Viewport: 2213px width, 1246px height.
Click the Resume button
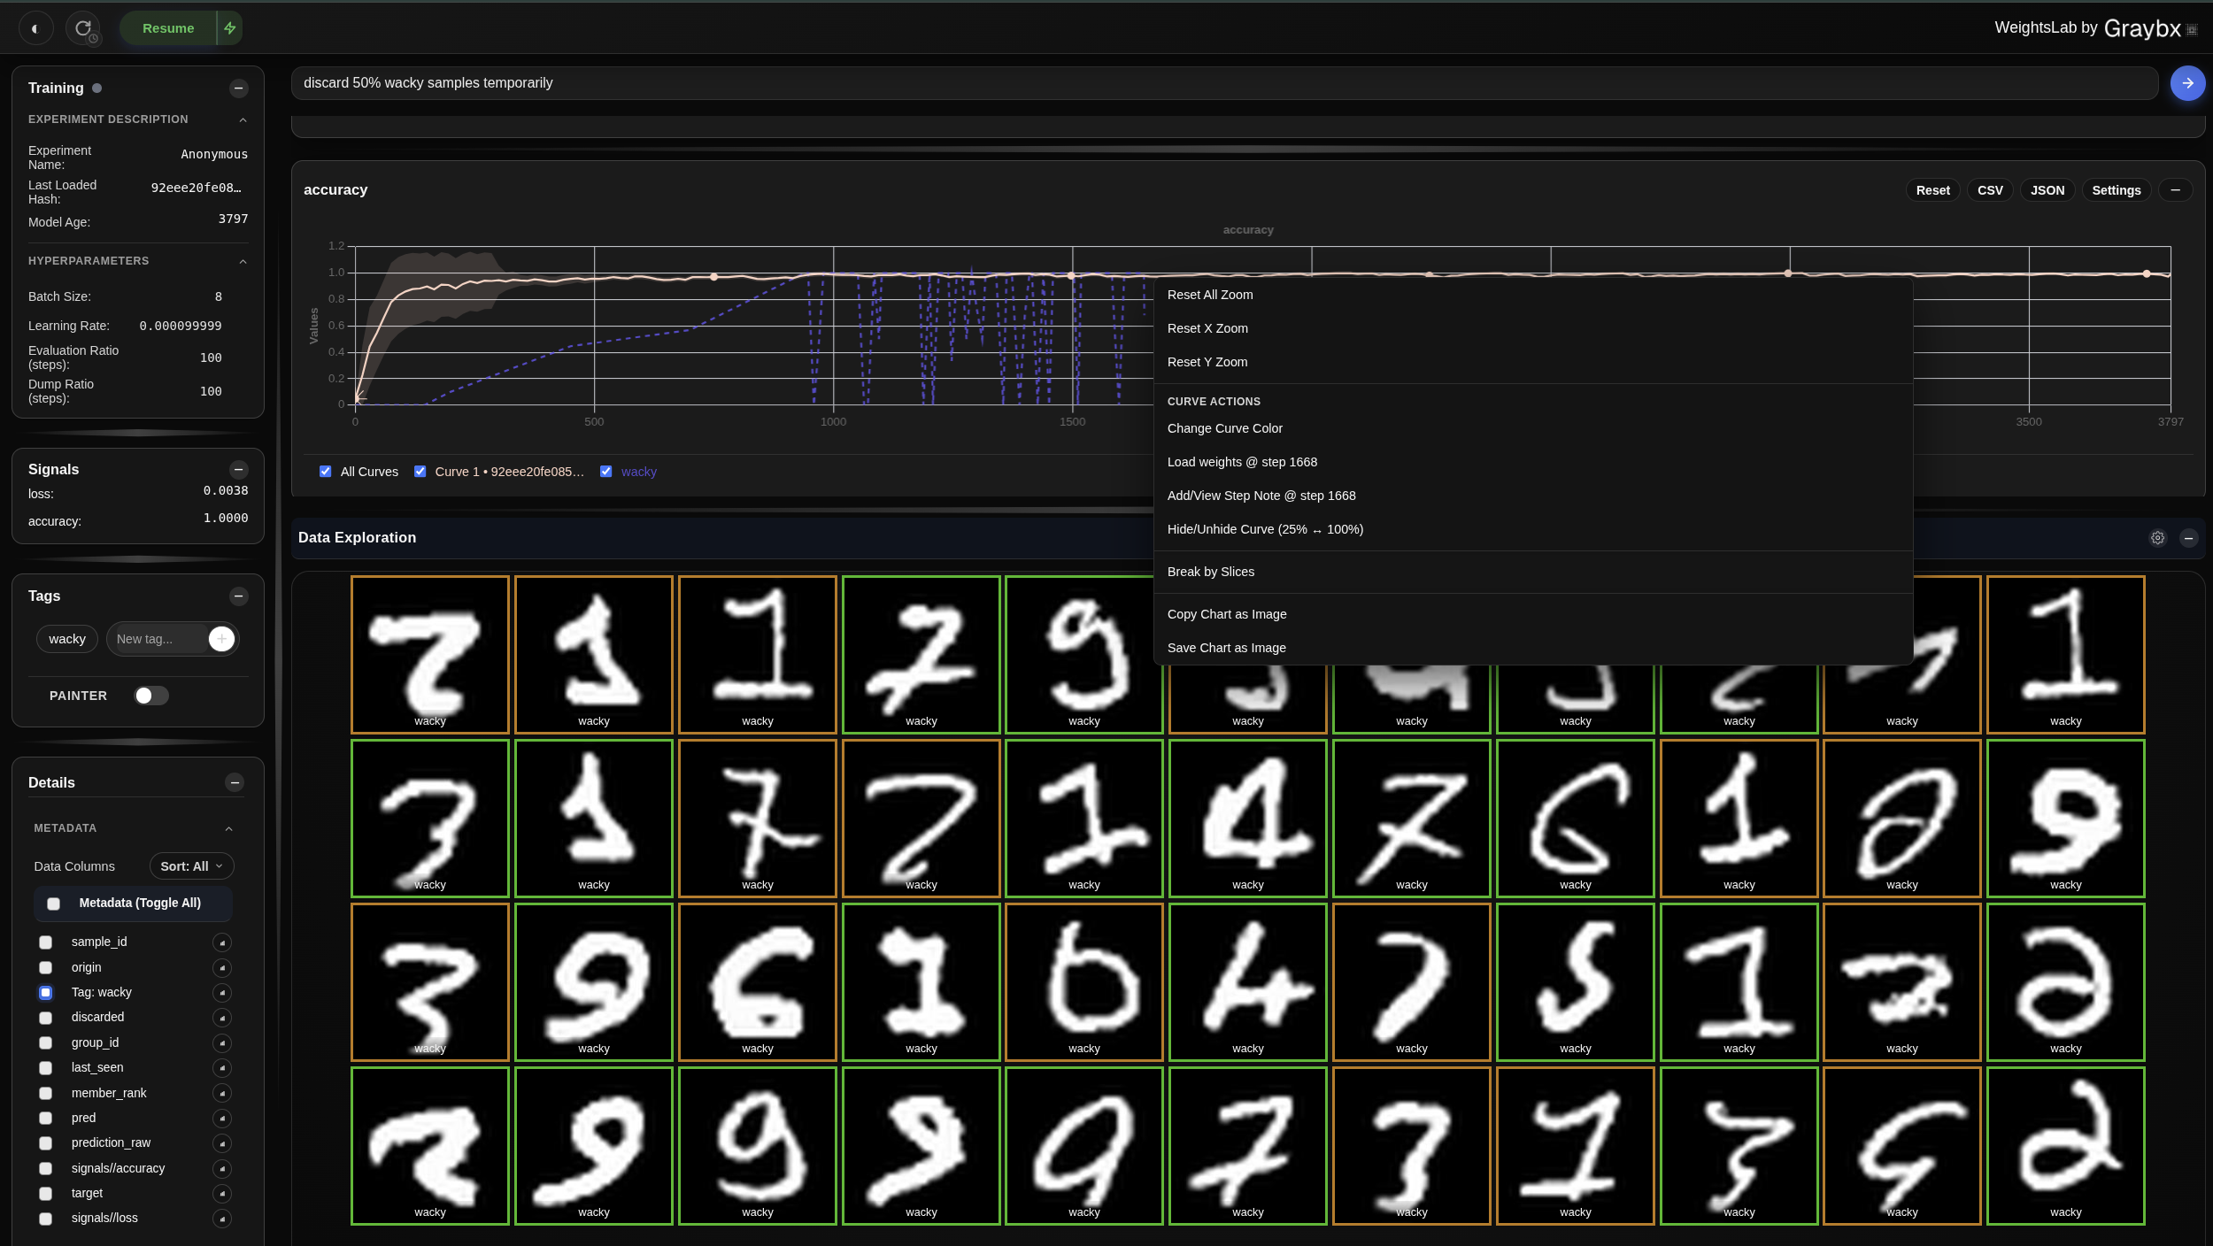click(168, 27)
